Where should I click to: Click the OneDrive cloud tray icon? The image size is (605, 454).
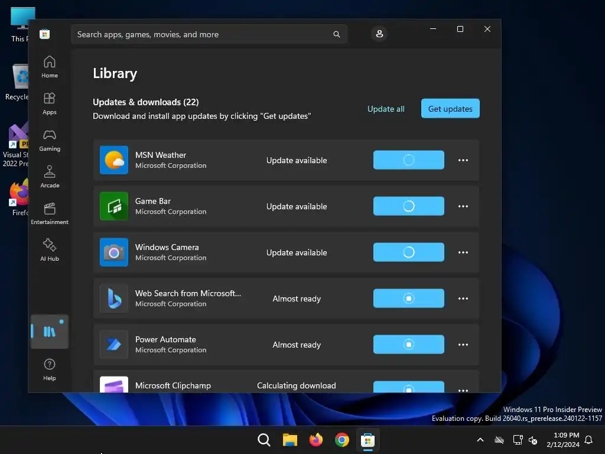click(499, 440)
